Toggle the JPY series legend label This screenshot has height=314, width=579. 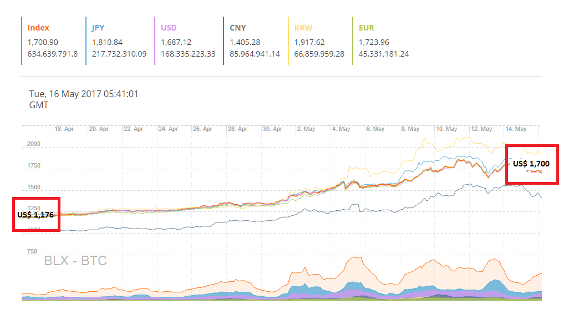(x=99, y=28)
